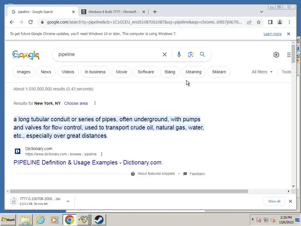Open Chrome side panel
Viewport: 301px width, 226px height.
coord(270,22)
